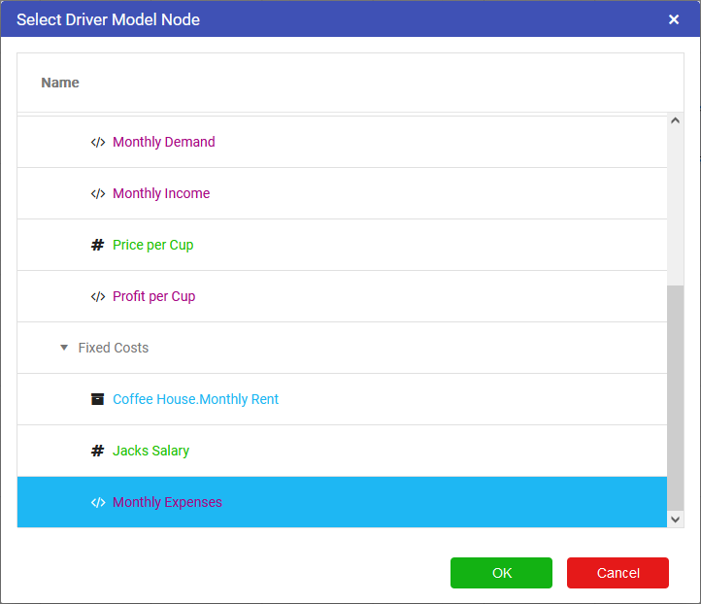Image resolution: width=701 pixels, height=604 pixels.
Task: Click the scrollbar up arrow
Action: click(676, 120)
